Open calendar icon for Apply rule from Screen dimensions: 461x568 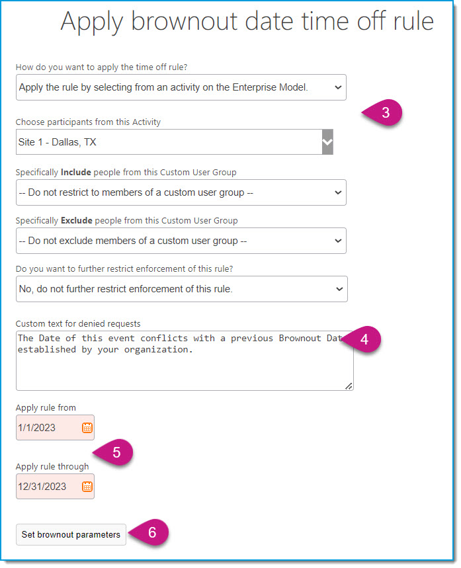87,428
